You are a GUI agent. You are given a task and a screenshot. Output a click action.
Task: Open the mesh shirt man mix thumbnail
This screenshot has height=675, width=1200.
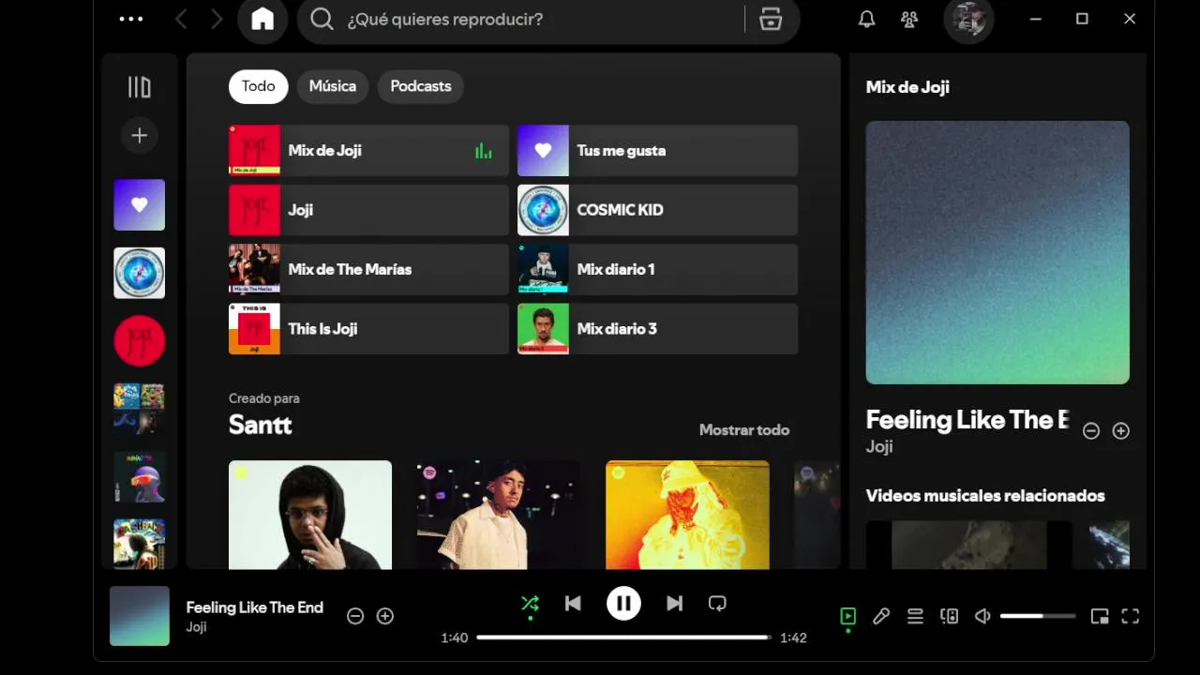[499, 515]
